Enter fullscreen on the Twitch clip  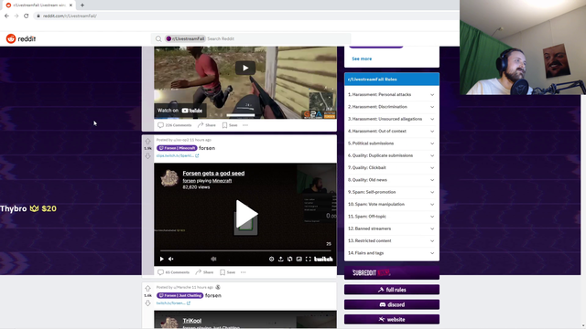point(308,259)
